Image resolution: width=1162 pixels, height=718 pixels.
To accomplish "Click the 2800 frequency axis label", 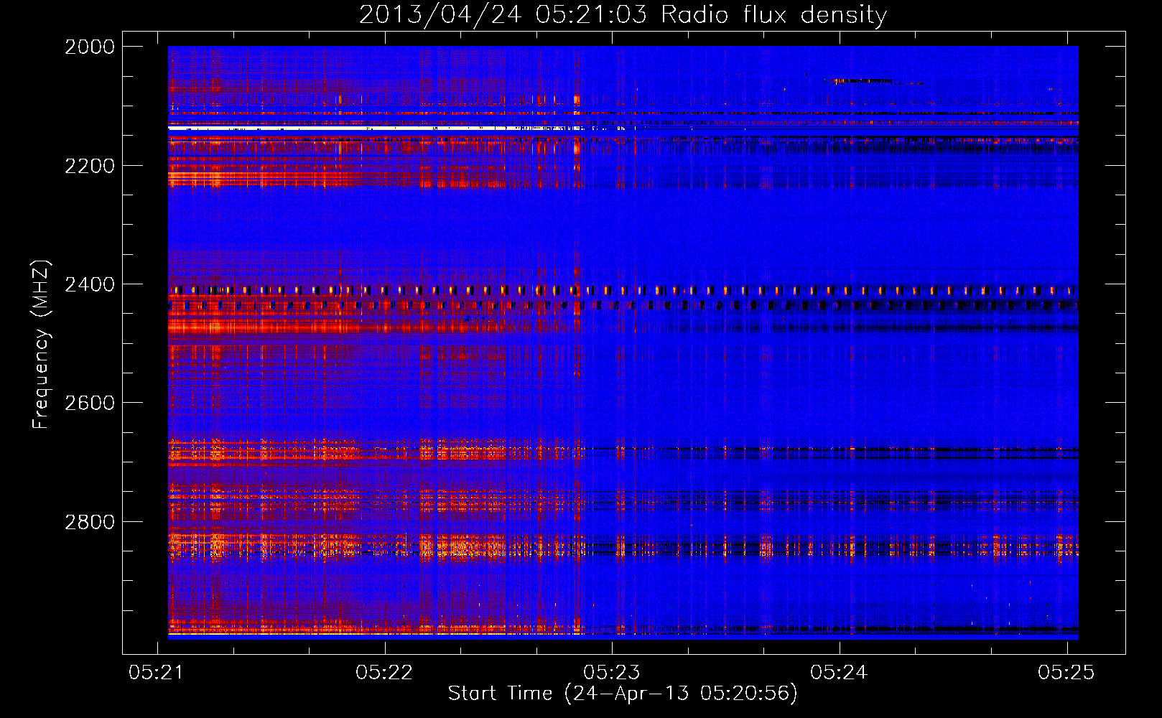I will point(90,522).
